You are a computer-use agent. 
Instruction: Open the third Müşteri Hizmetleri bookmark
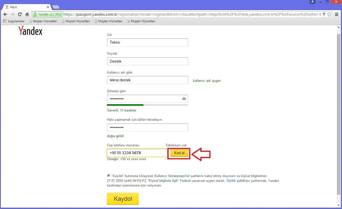[x=108, y=21]
